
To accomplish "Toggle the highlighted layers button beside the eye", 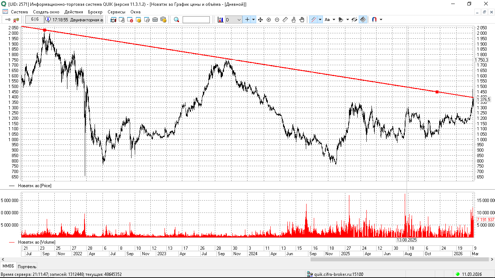I will (363, 20).
